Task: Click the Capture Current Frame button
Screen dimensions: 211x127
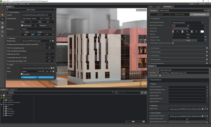Action: [x=45, y=77]
